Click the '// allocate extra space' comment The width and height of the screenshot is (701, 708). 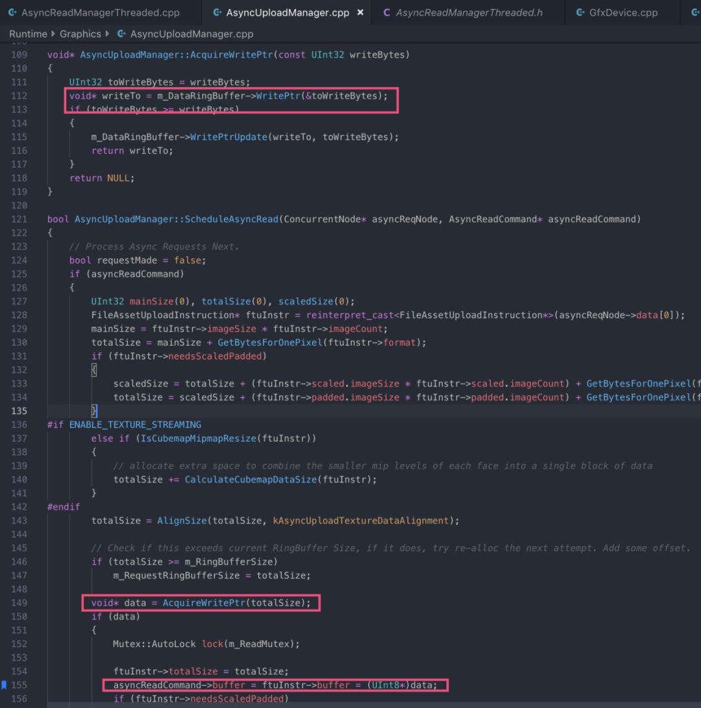(x=382, y=465)
